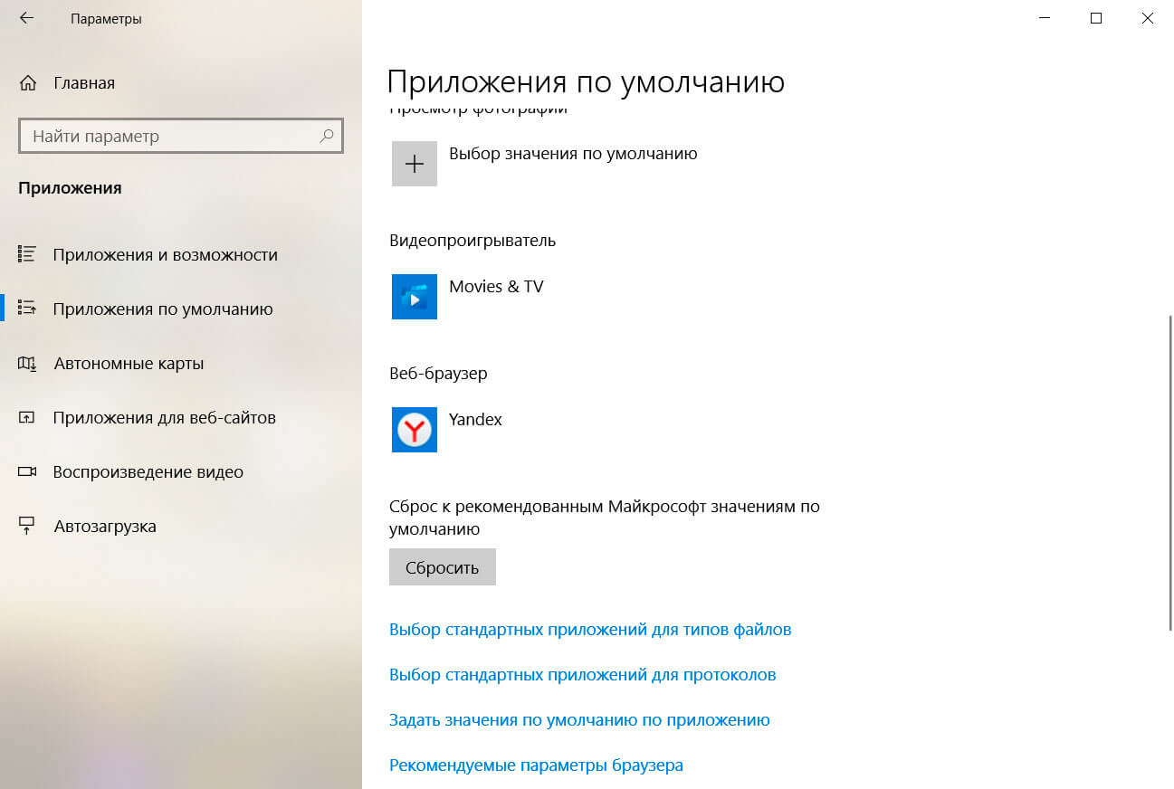Viewport: 1174px width, 789px height.
Task: Open Выбор стандартных приложений для типов файлов
Action: pos(590,629)
